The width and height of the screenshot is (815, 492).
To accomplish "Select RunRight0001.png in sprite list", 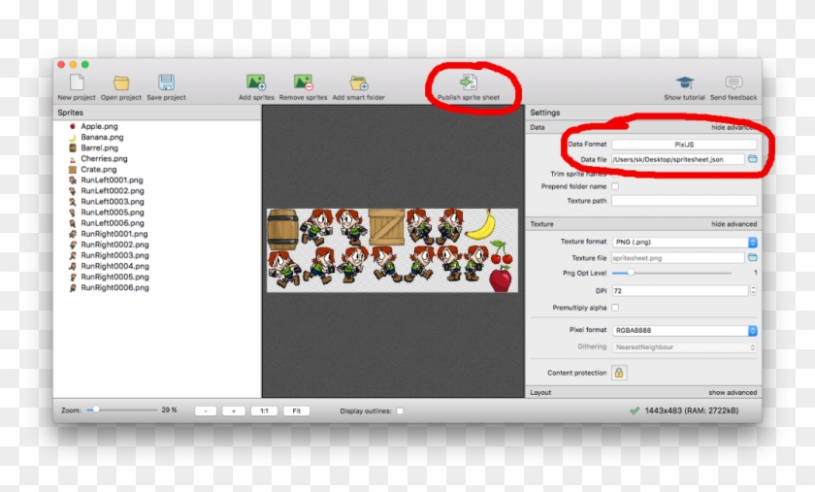I will (114, 234).
